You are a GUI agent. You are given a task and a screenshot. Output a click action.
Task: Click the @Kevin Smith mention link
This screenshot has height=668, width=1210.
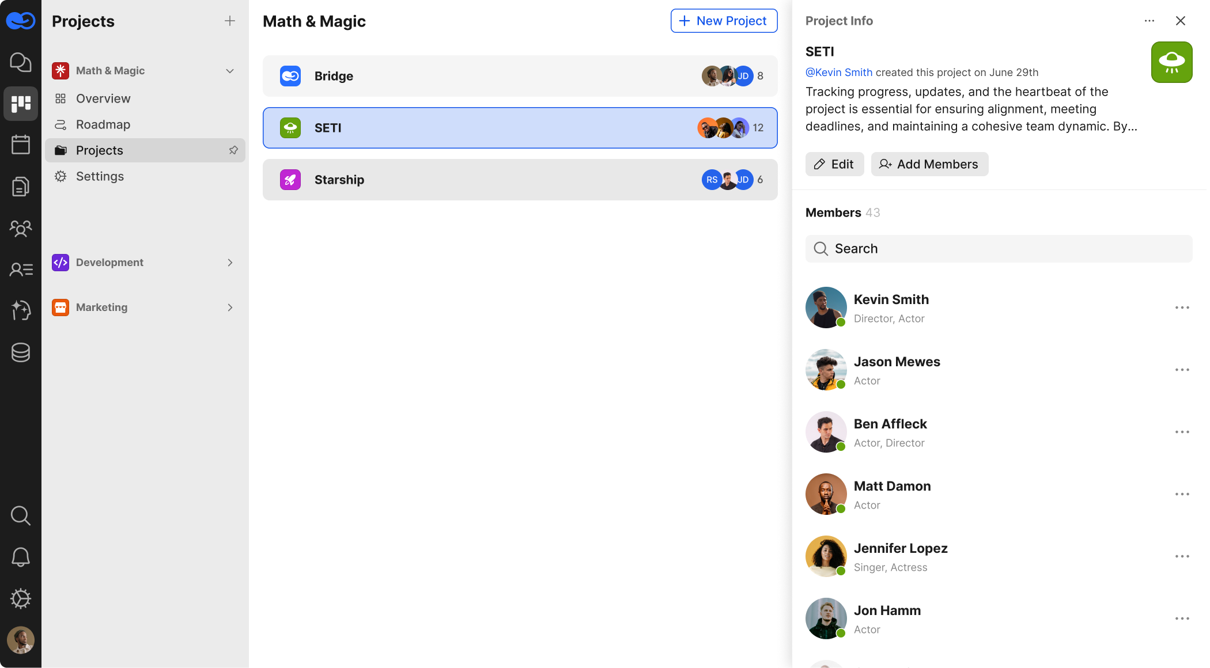pos(838,73)
